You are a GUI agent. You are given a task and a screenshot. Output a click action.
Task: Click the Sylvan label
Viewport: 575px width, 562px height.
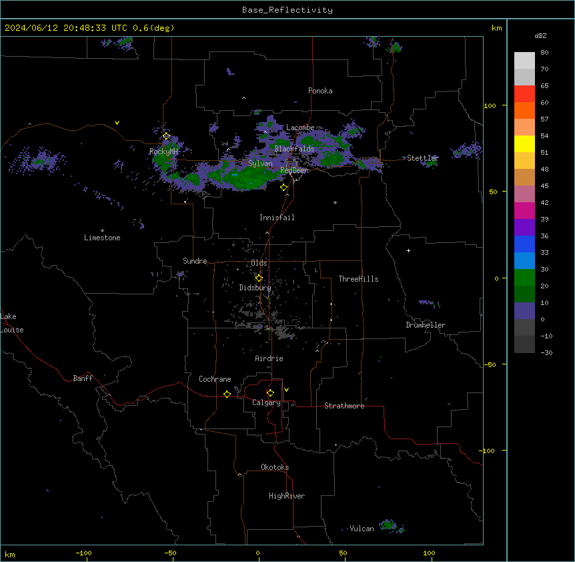click(x=260, y=164)
